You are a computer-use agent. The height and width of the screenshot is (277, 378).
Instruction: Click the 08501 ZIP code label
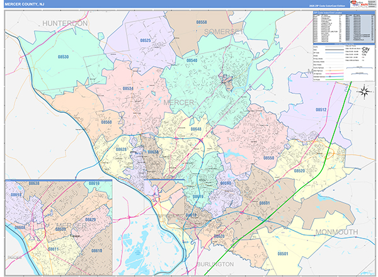point(283,253)
